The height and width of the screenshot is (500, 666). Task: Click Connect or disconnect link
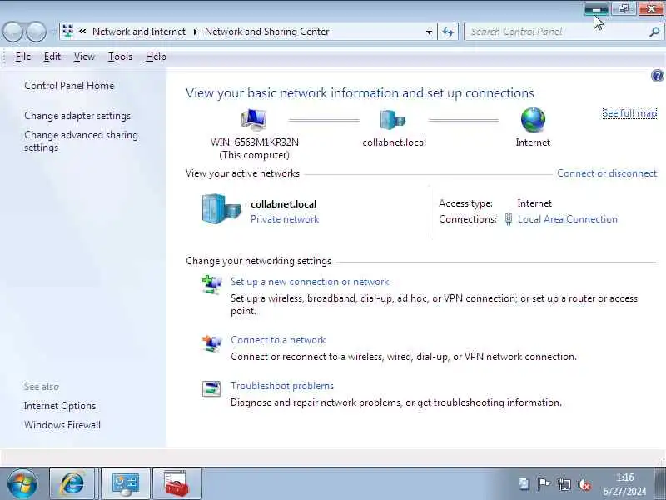[x=607, y=173]
